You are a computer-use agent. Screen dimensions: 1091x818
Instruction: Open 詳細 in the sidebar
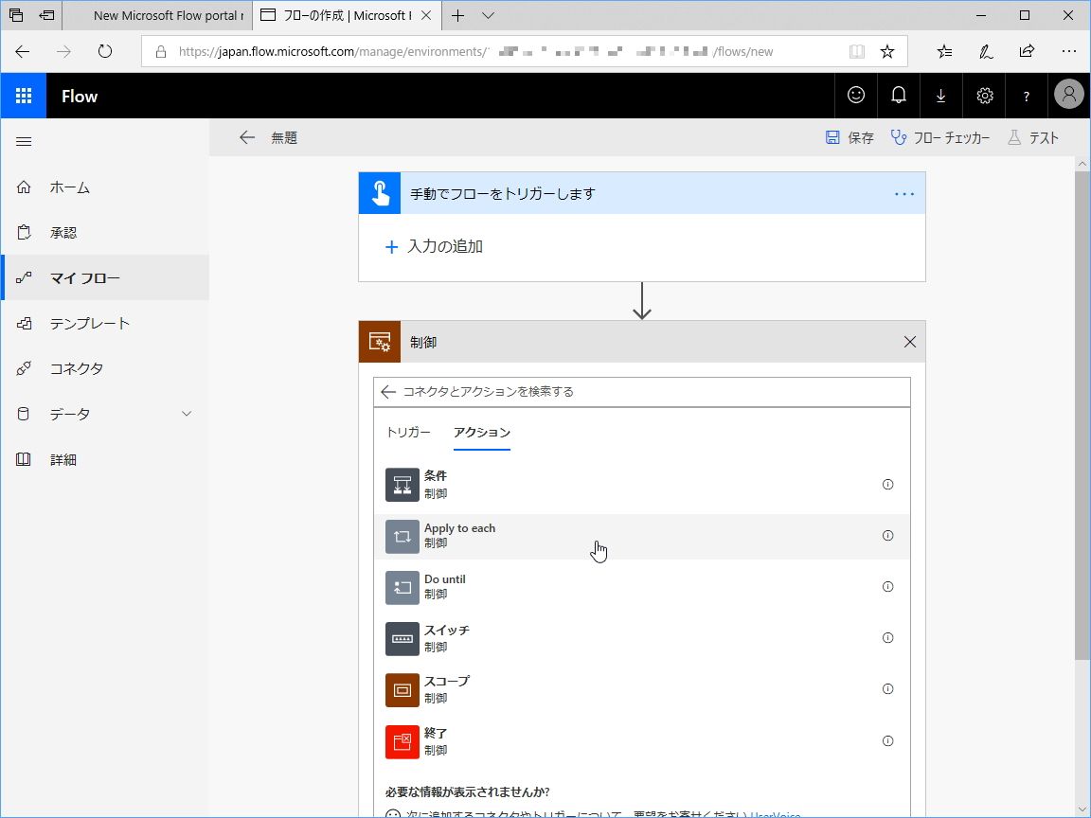point(105,459)
